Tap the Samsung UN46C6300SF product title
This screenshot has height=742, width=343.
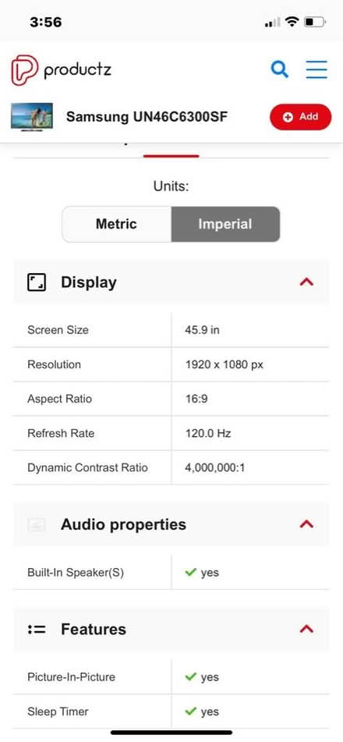[x=147, y=117]
